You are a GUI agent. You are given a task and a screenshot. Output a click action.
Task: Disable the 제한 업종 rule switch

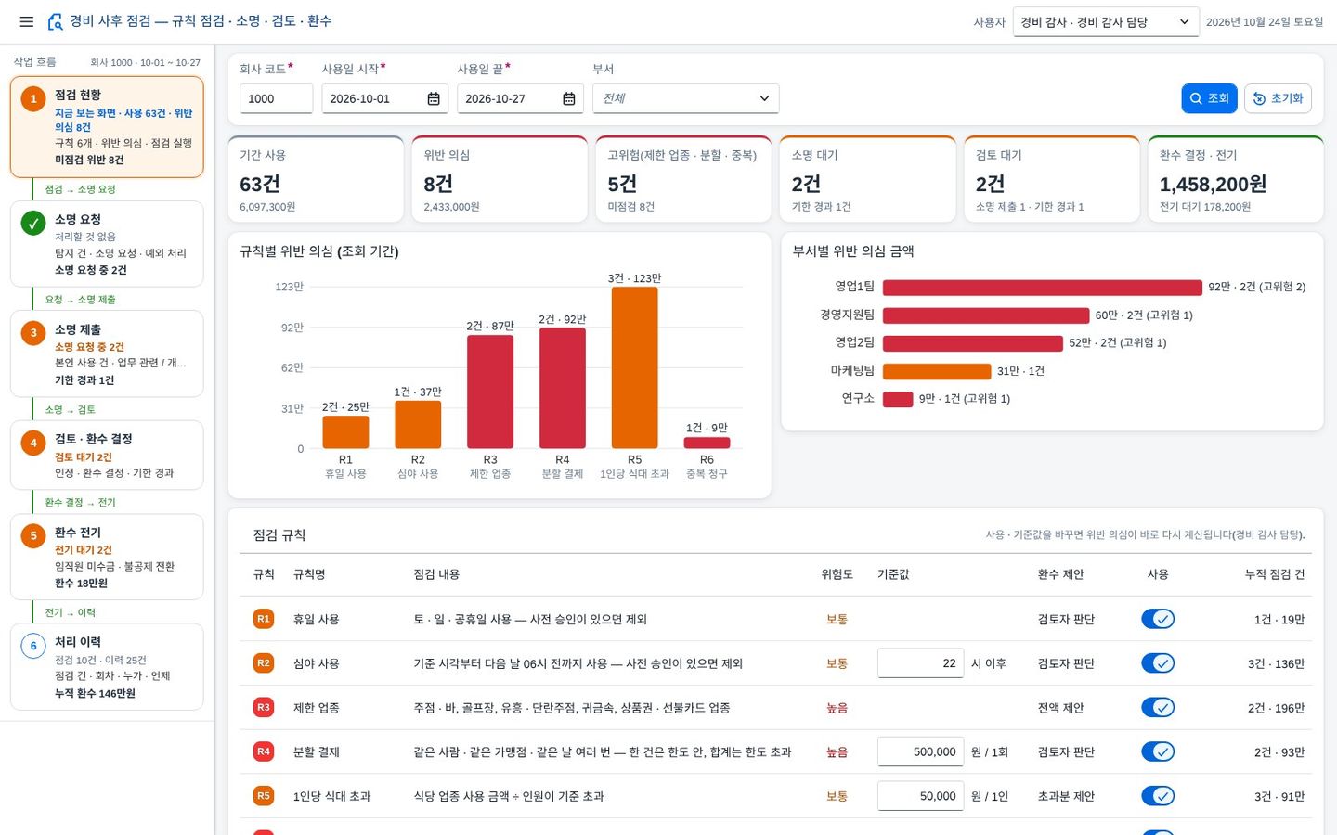[1158, 707]
